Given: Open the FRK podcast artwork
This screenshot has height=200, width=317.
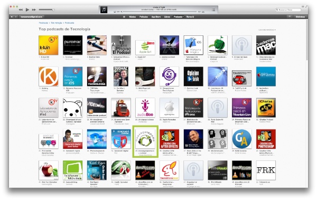Looking at the screenshot, I should tap(266, 170).
